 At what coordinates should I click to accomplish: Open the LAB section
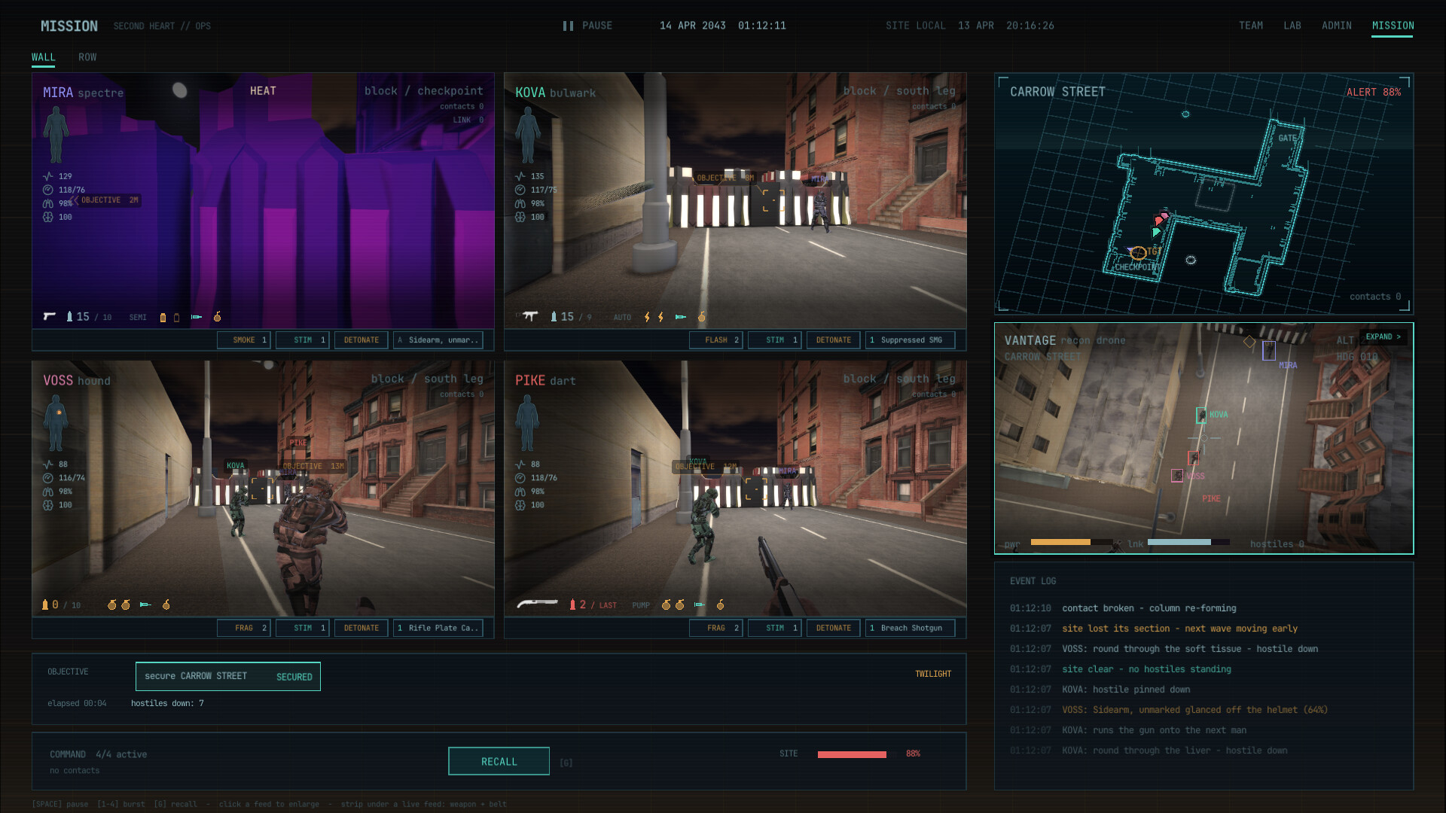(x=1292, y=26)
